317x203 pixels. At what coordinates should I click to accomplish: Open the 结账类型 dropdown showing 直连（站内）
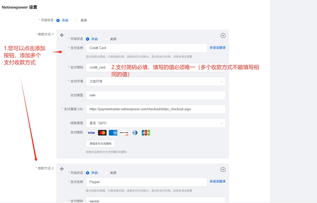pos(156,123)
